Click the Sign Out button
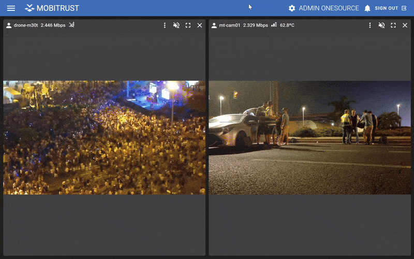414x259 pixels. 390,8
